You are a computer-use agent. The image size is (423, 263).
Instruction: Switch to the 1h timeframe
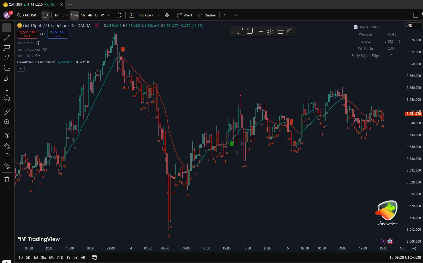[83, 15]
